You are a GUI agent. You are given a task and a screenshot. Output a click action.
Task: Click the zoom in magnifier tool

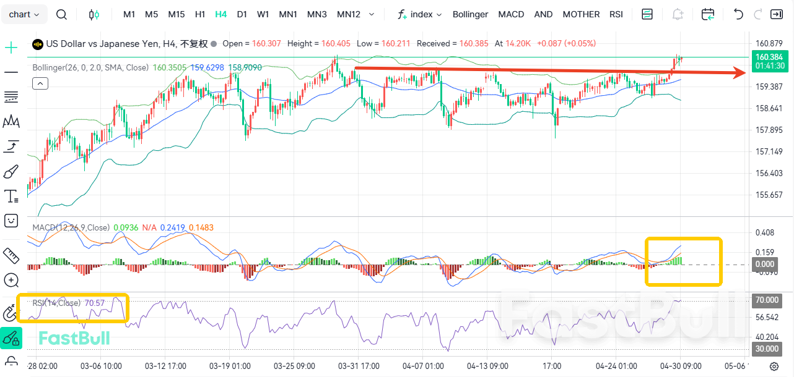(x=11, y=280)
